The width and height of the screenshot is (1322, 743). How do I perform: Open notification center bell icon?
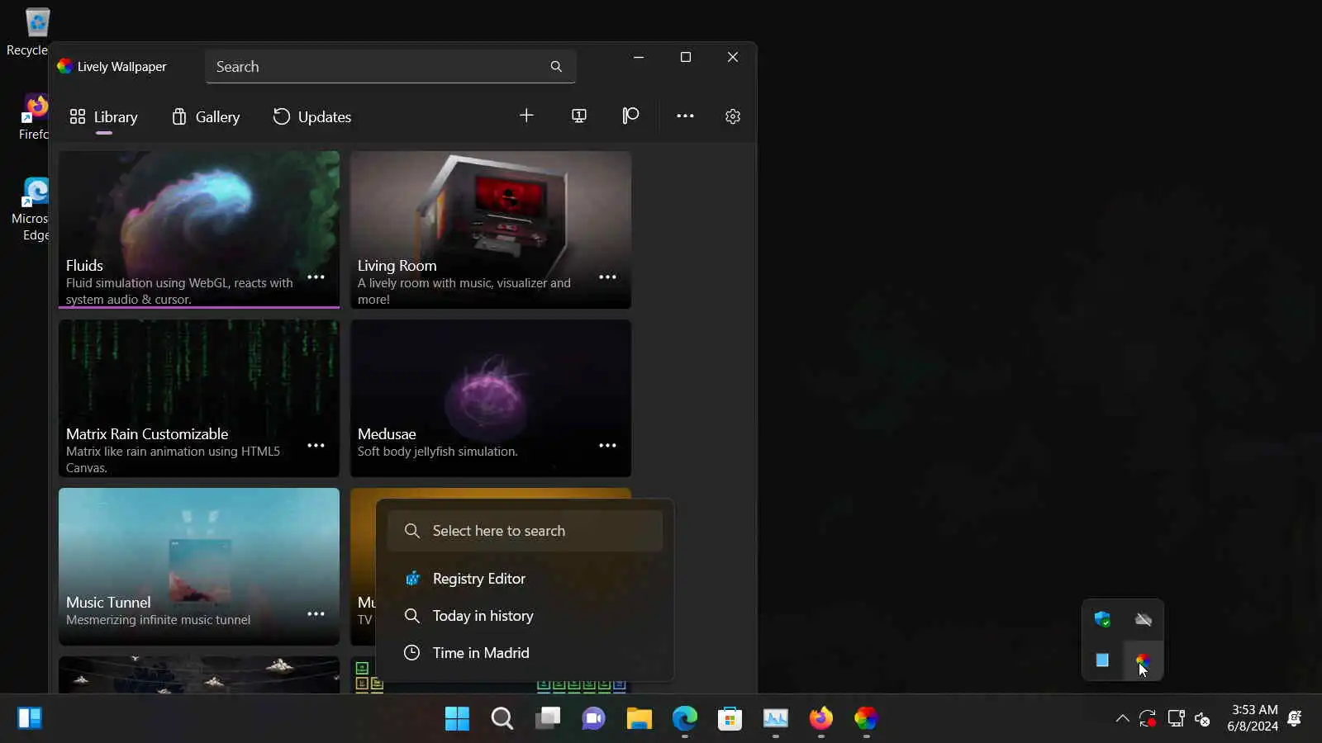(x=1295, y=719)
